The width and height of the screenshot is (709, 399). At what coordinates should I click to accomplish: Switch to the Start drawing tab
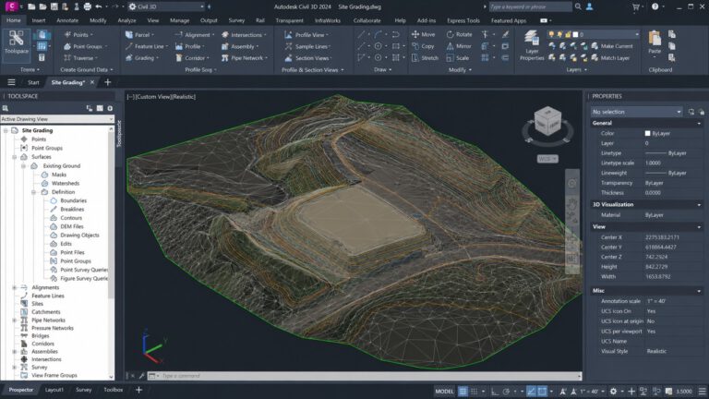point(33,82)
